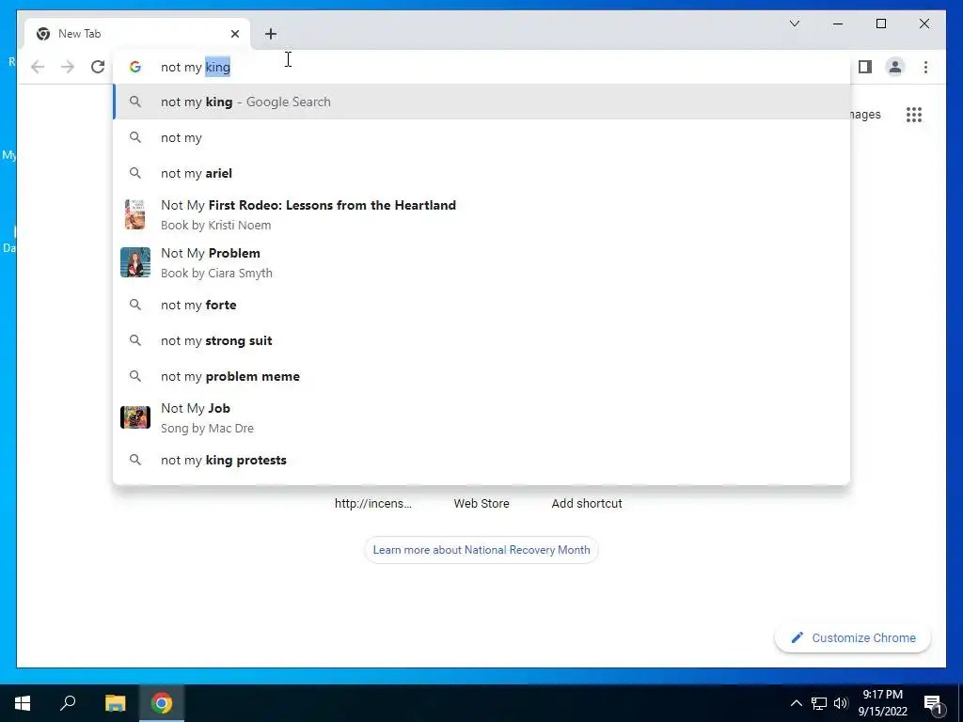
Task: Click the Google G icon in omnibox
Action: 135,67
